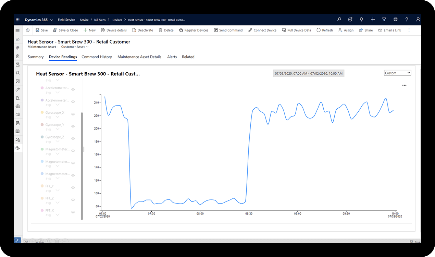435x257 pixels.
Task: Open the help question mark icon
Action: point(407,20)
